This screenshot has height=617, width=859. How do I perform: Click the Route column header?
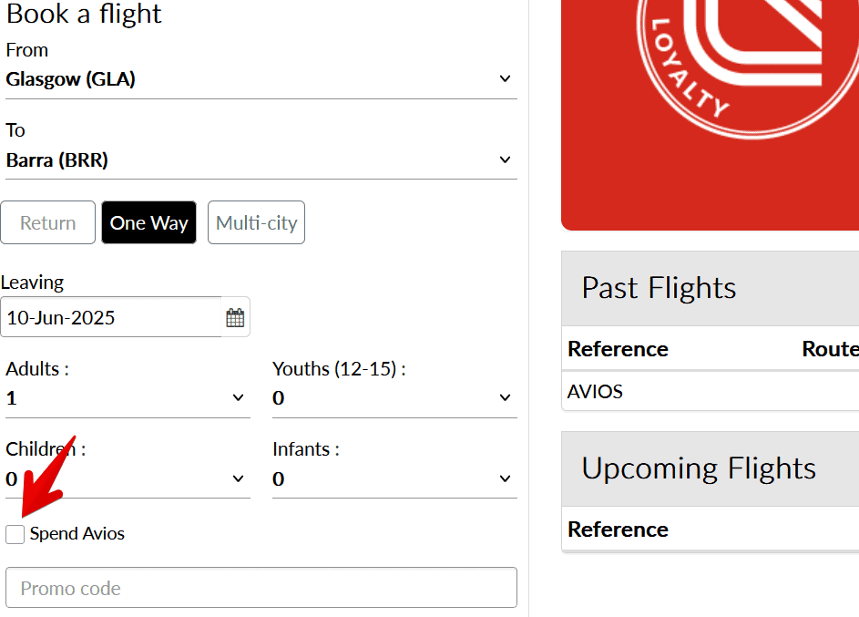click(x=829, y=349)
